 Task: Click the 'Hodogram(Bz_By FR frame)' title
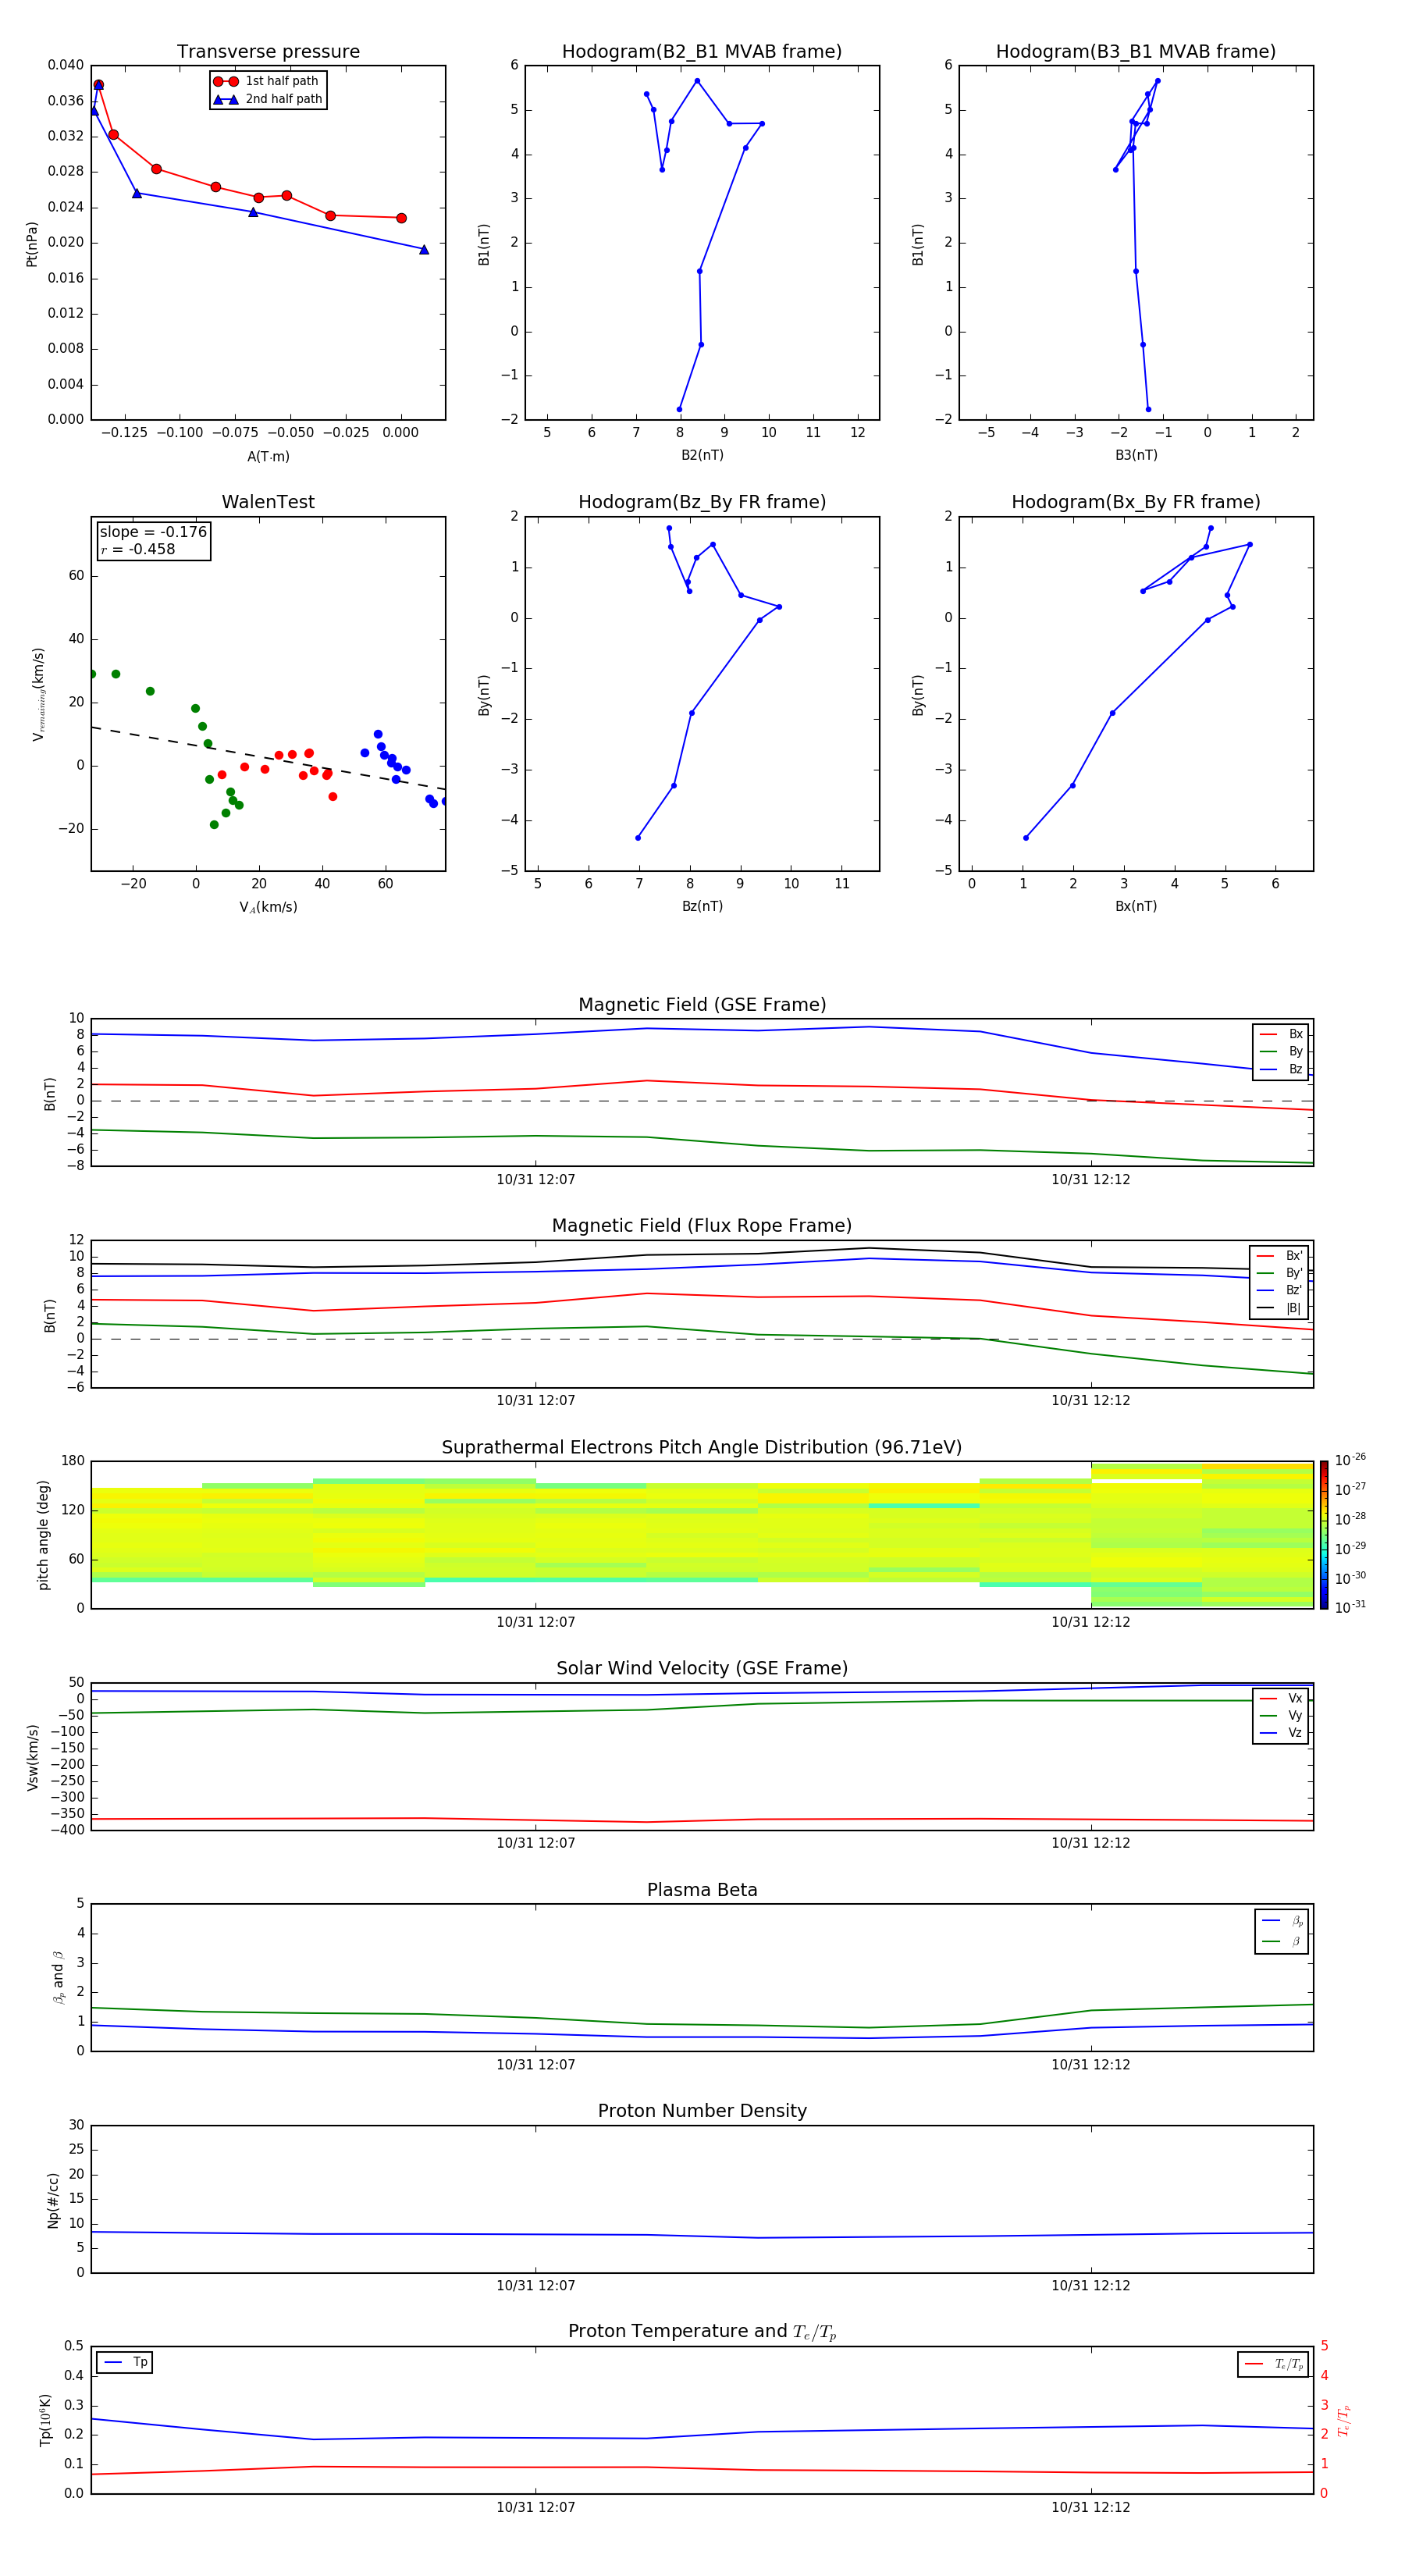pos(702,502)
